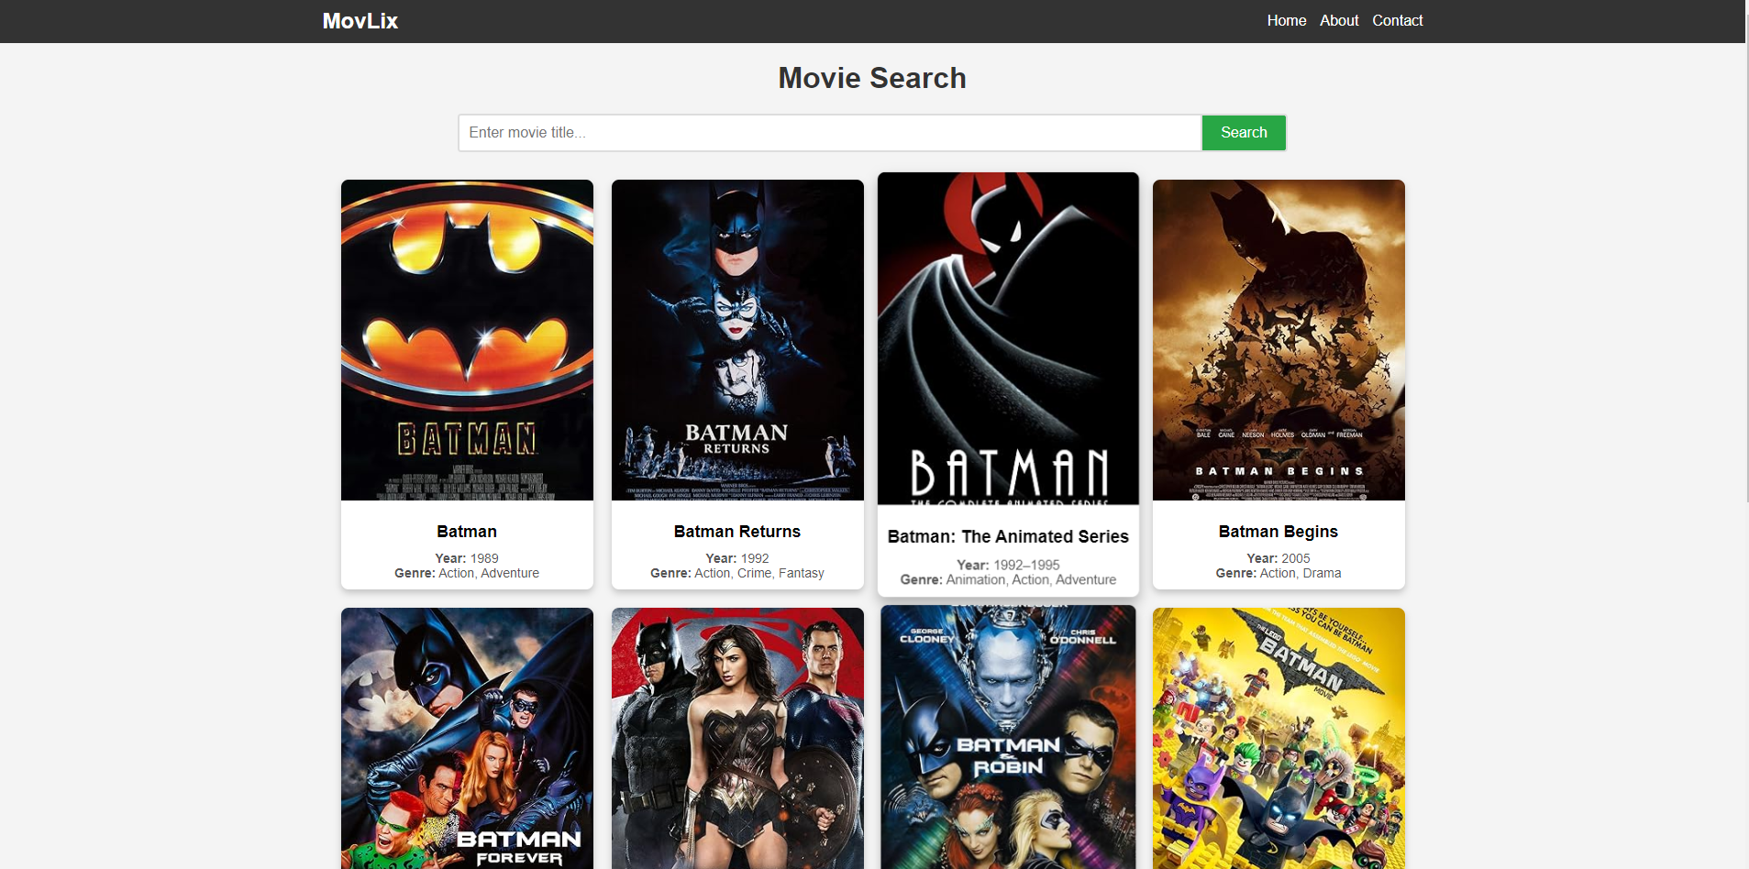Open the Batman & Robin poster
The image size is (1749, 869).
pos(1008,738)
